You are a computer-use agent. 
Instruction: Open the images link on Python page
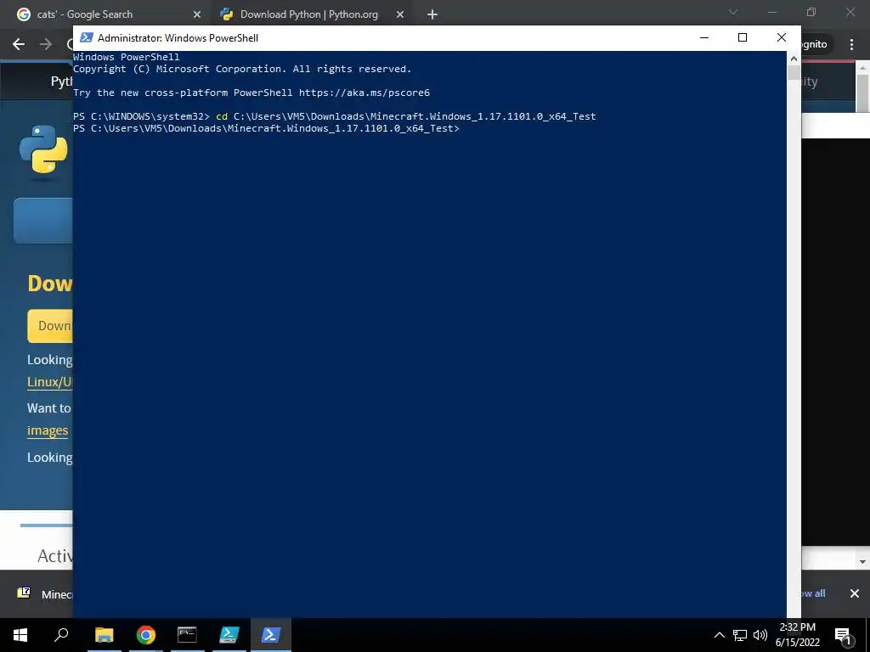pos(48,430)
